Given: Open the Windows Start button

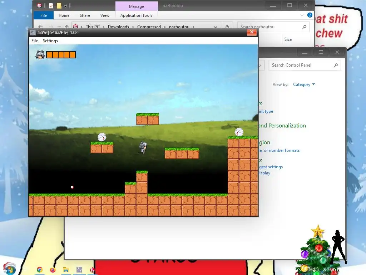Looking at the screenshot, I should 9,269.
